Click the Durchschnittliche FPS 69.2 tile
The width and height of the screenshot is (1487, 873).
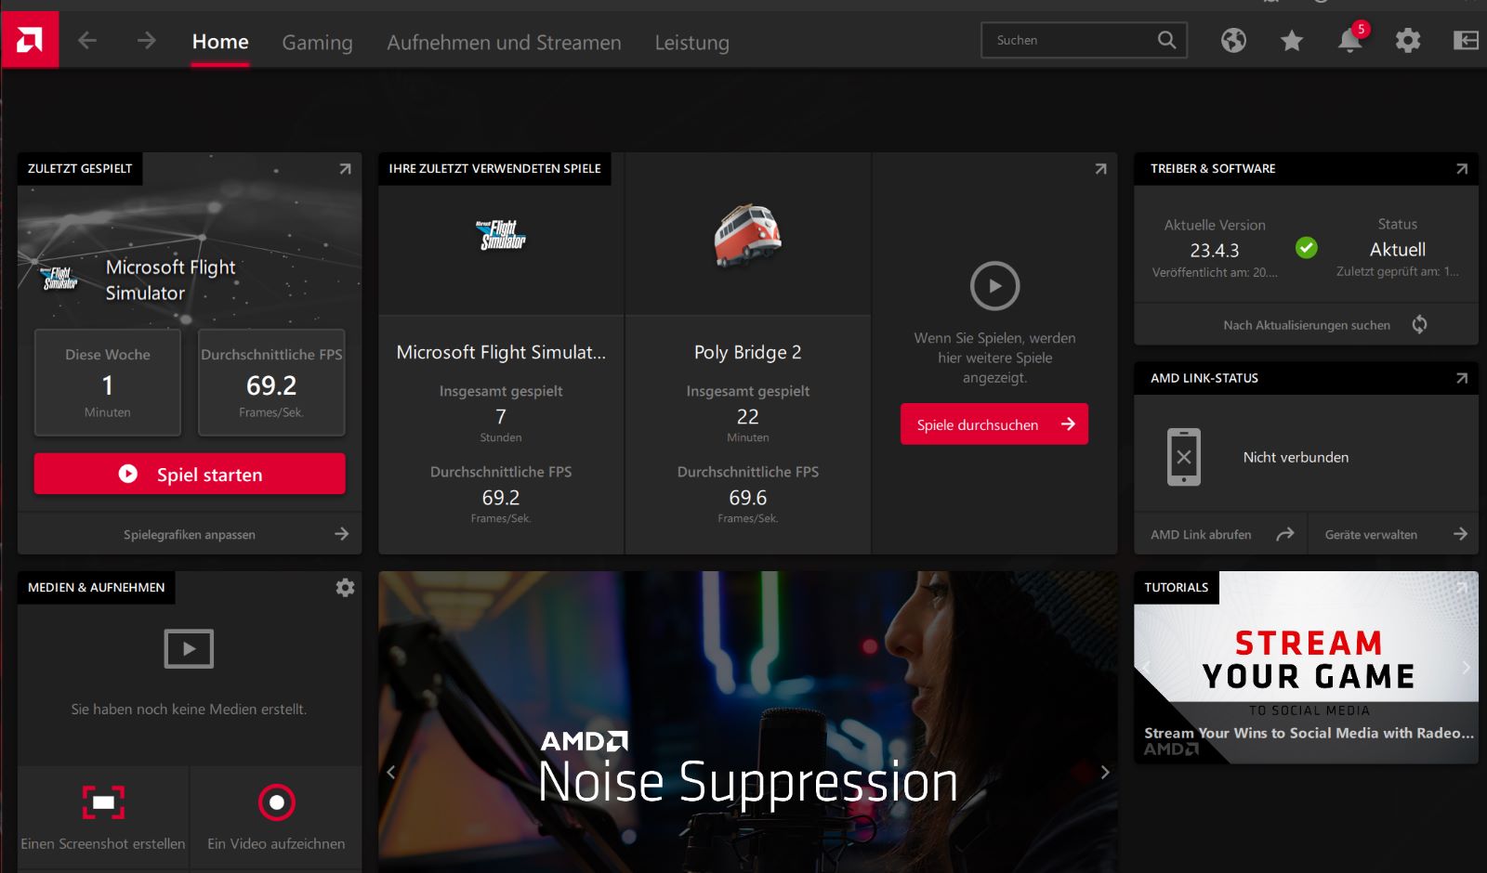pyautogui.click(x=271, y=383)
